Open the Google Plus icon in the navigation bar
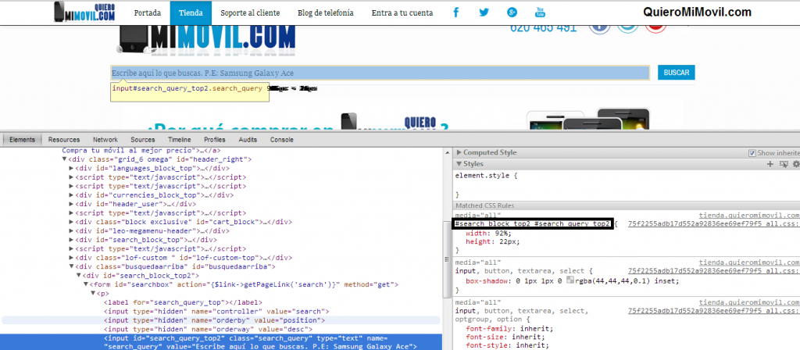This screenshot has height=350, width=800. tap(512, 12)
